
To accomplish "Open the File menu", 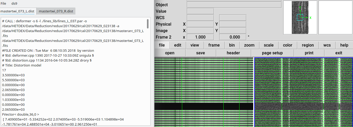I will pos(3,4).
